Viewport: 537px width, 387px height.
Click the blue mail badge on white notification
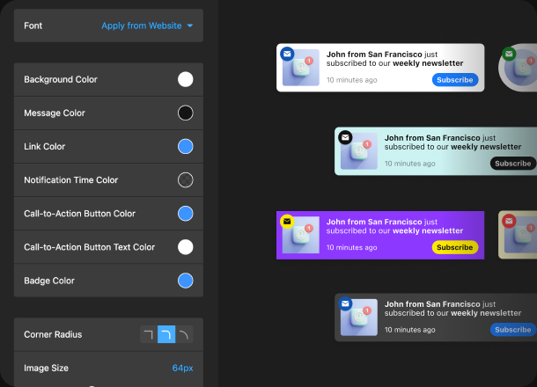pyautogui.click(x=287, y=54)
